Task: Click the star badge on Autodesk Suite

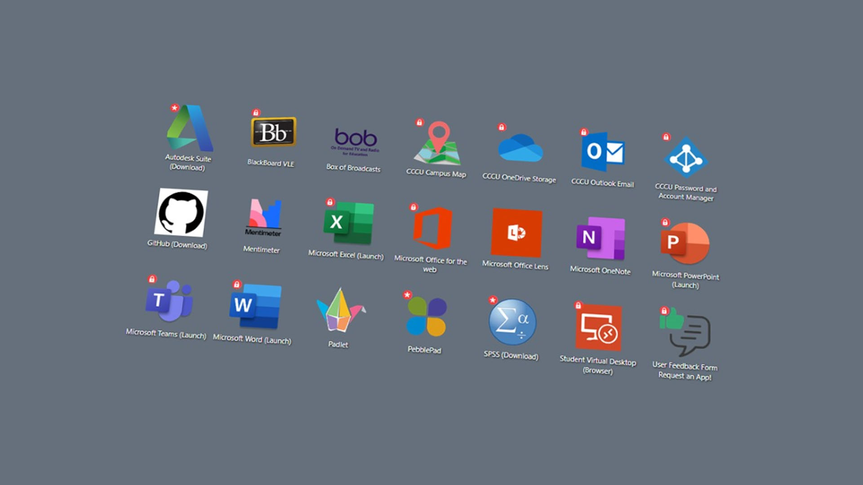Action: point(174,108)
